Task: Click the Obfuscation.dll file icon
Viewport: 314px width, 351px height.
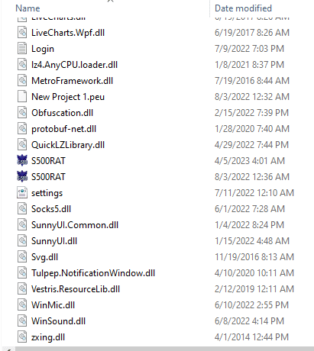Action: (22, 112)
